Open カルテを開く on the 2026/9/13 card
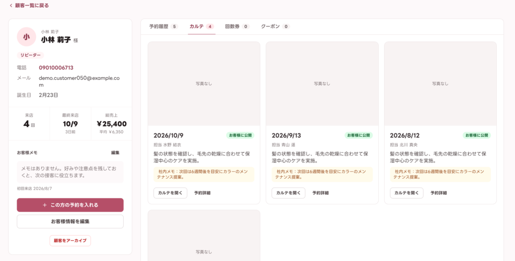The image size is (515, 261). click(x=288, y=193)
